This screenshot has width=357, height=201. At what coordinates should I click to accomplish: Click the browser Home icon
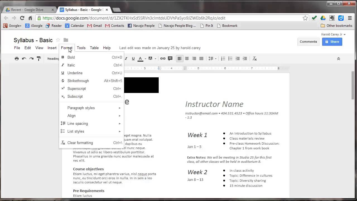point(30,18)
